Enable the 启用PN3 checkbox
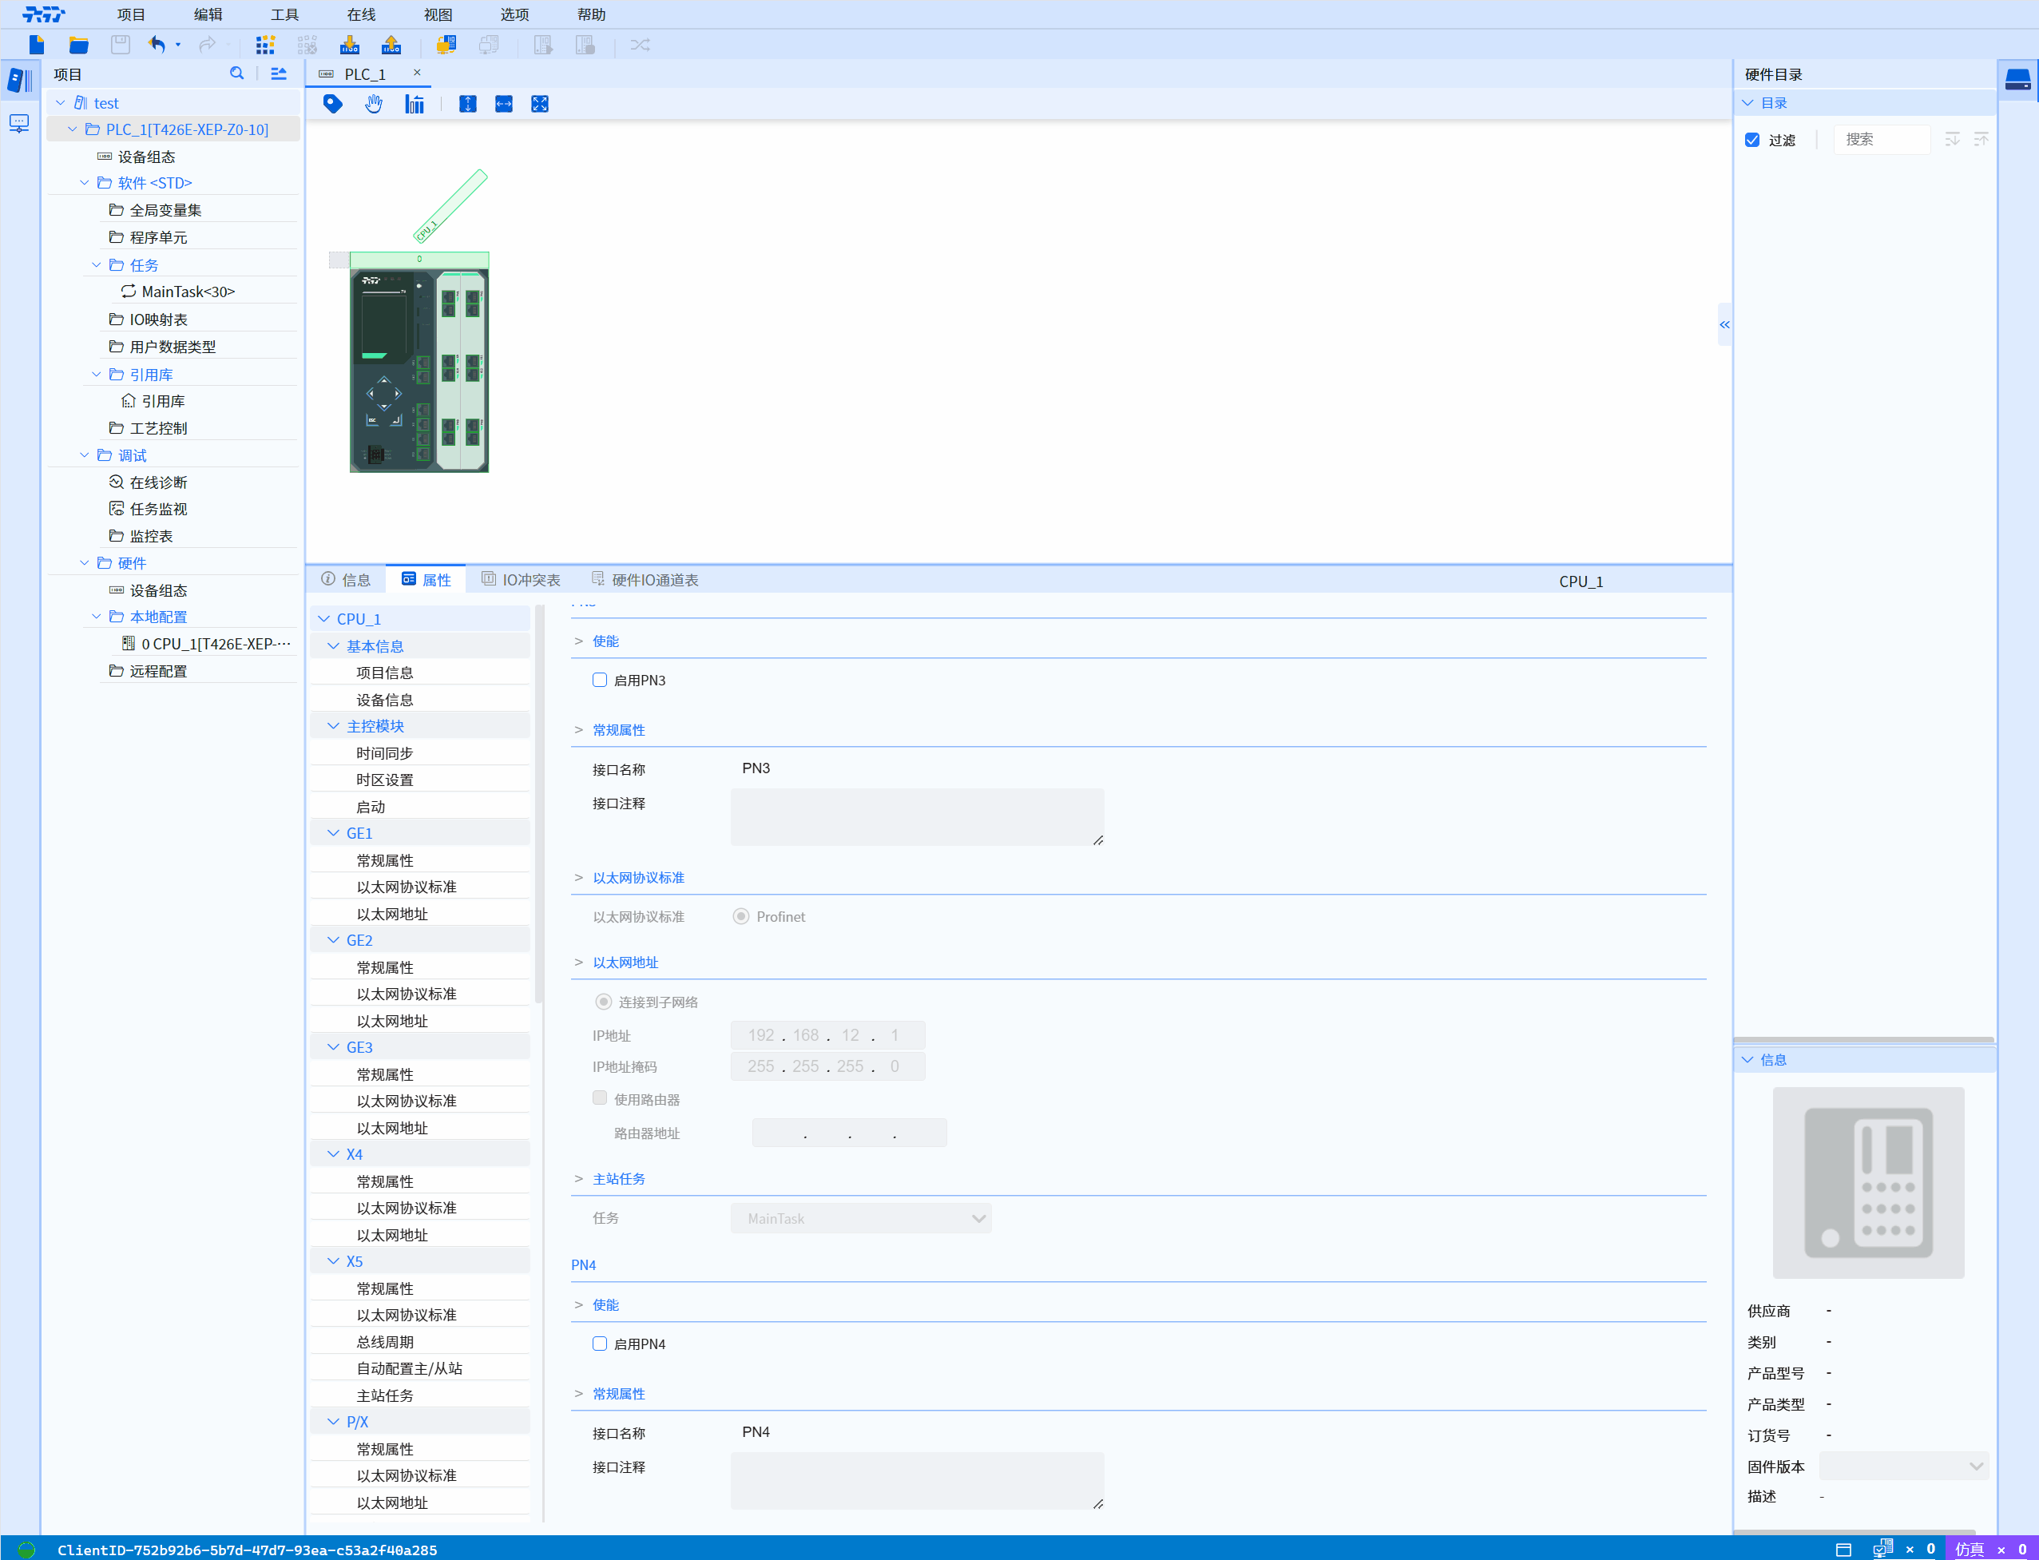Screen dimensions: 2039x1560 pos(600,680)
